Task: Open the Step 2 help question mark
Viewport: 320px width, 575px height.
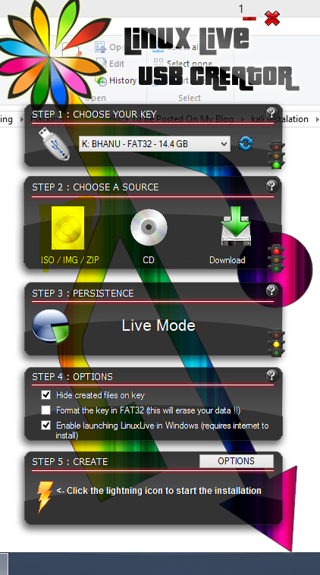Action: click(x=271, y=186)
